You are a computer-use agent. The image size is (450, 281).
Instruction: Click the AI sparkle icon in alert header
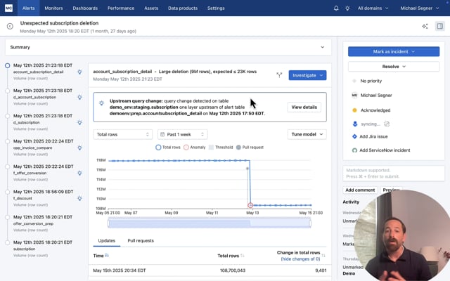425,26
